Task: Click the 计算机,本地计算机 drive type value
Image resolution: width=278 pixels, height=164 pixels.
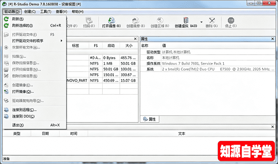Action: (x=176, y=52)
